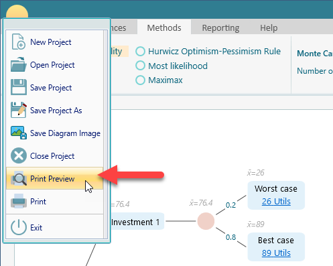
Task: Click the Save Project As pencil icon
Action: (x=19, y=110)
